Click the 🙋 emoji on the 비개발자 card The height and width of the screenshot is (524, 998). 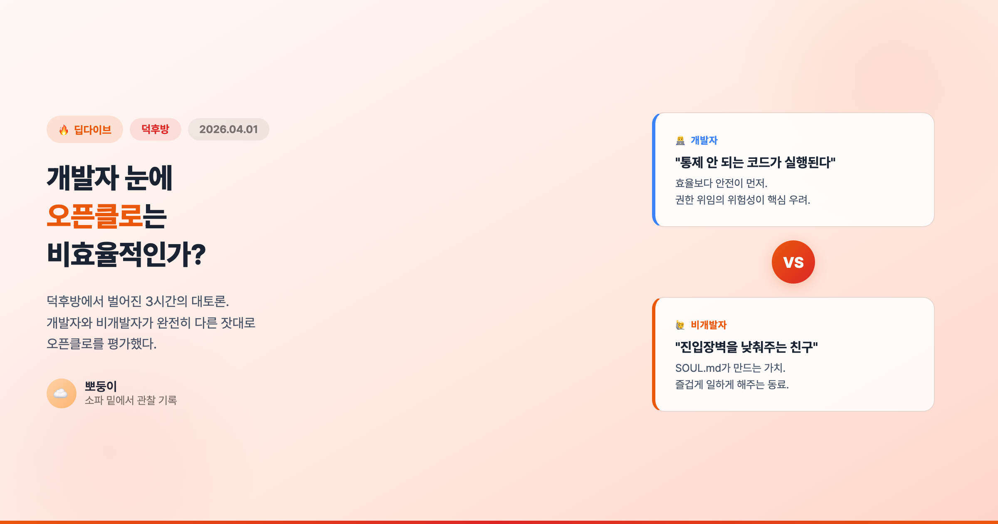pyautogui.click(x=681, y=326)
